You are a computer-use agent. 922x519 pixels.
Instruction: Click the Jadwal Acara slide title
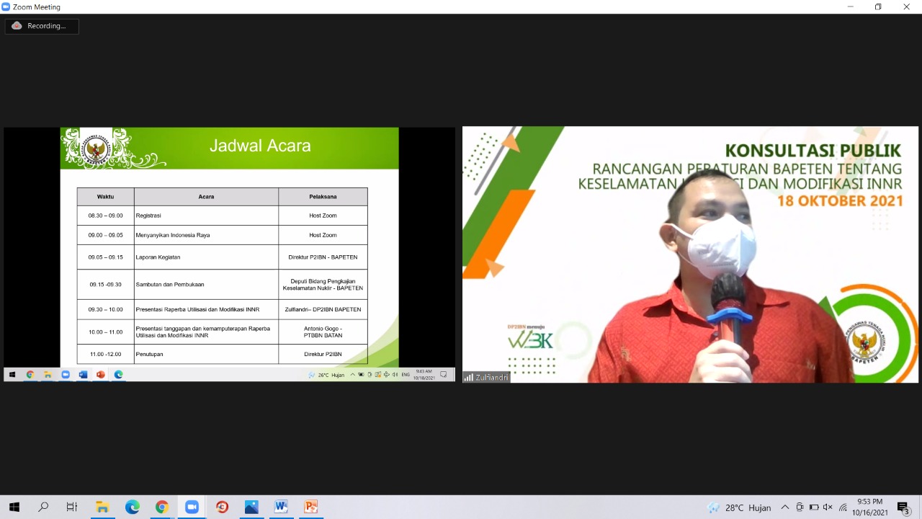coord(260,146)
